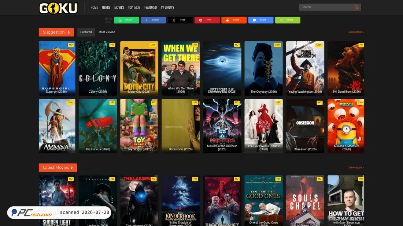403x226 pixels.
Task: Click the Cam badge on Young Washington poster
Action: 319,45
